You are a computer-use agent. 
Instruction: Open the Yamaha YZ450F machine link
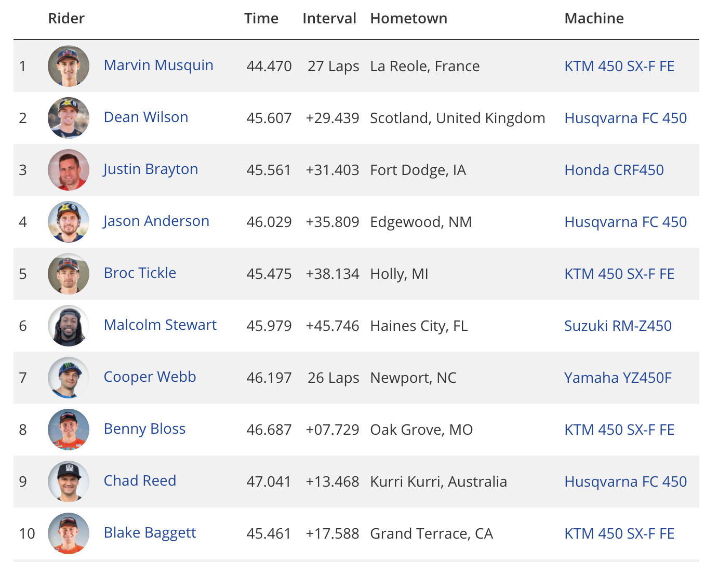618,378
